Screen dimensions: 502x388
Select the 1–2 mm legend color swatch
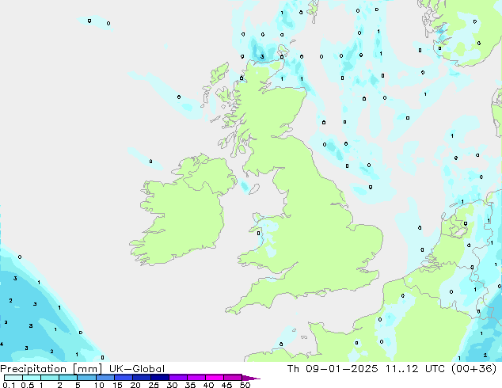coord(50,378)
